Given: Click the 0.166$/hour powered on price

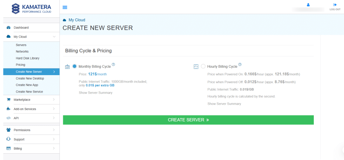Looking at the screenshot, I should 253,74.
